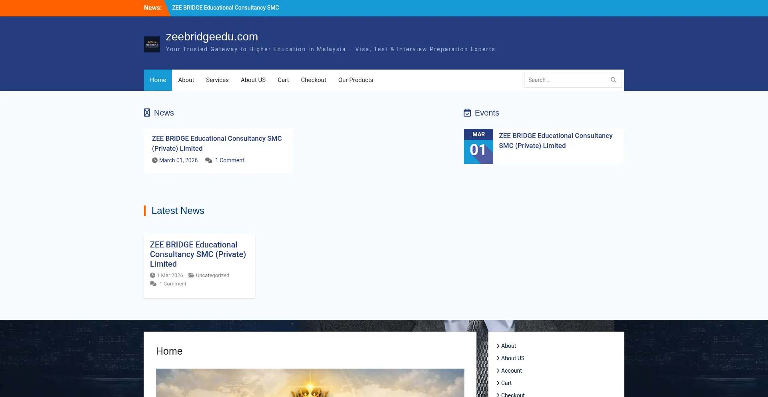Click the Home page heading
The width and height of the screenshot is (768, 397).
point(169,351)
